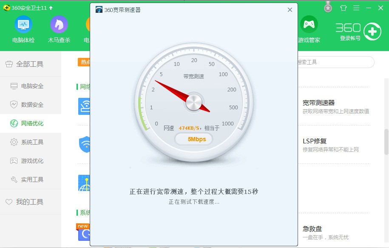Image resolution: width=389 pixels, height=248 pixels.
Task: Click the router icon in the tools list
Action: 84,106
